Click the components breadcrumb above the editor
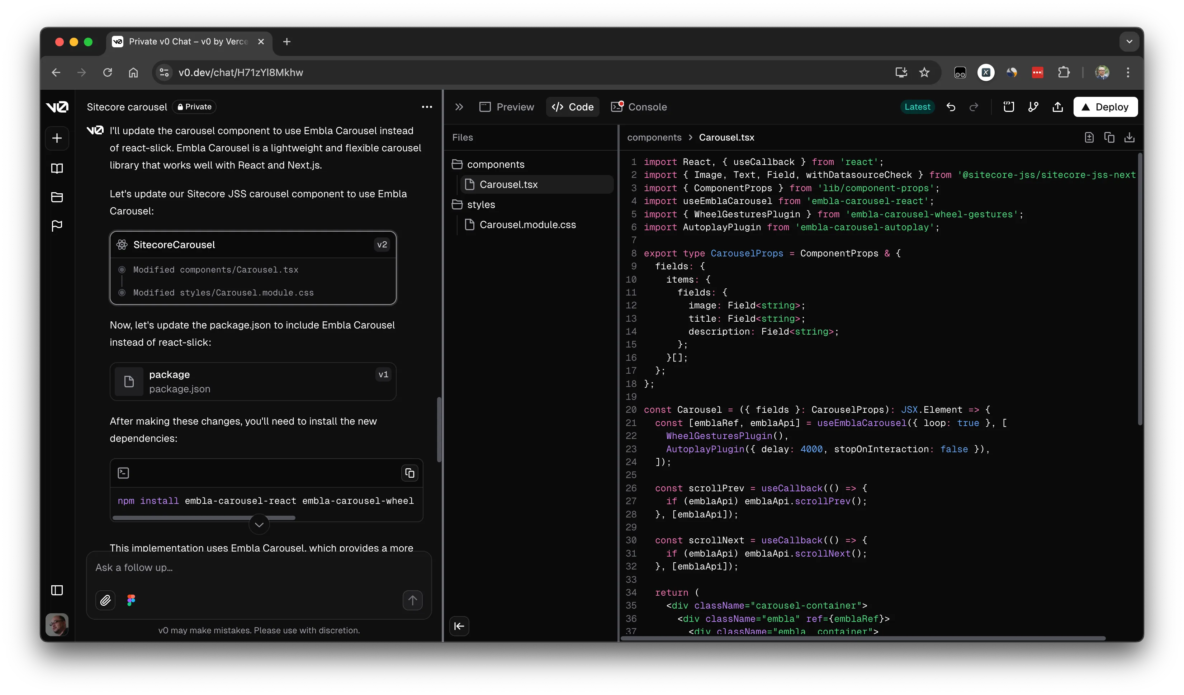Image resolution: width=1184 pixels, height=695 pixels. pos(654,138)
